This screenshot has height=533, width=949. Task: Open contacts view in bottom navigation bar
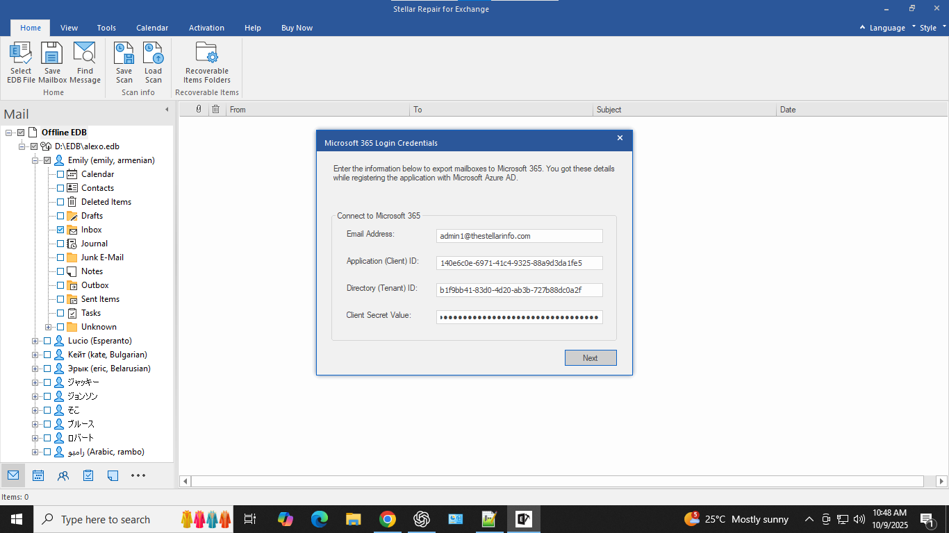(63, 475)
